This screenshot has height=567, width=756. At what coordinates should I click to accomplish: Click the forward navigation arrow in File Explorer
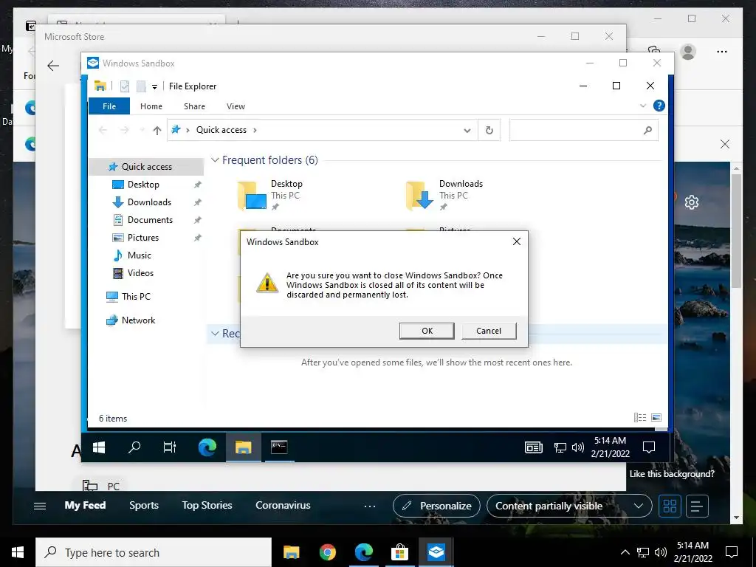(x=124, y=130)
